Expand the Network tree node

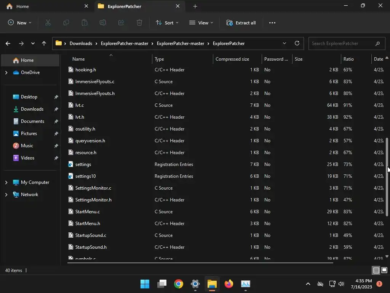coord(6,195)
